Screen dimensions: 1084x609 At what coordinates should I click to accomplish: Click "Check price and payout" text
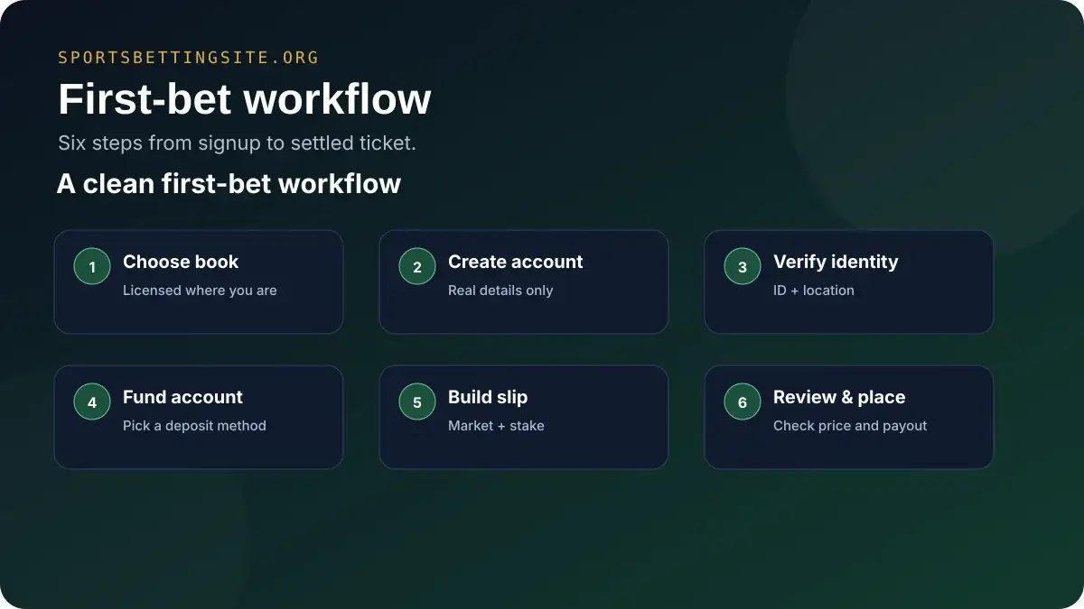click(850, 426)
